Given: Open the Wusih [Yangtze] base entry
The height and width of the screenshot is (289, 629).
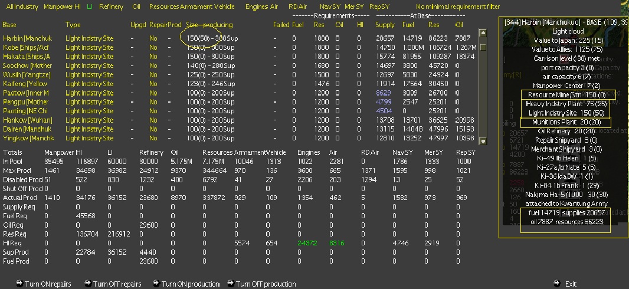Looking at the screenshot, I should pyautogui.click(x=26, y=75).
